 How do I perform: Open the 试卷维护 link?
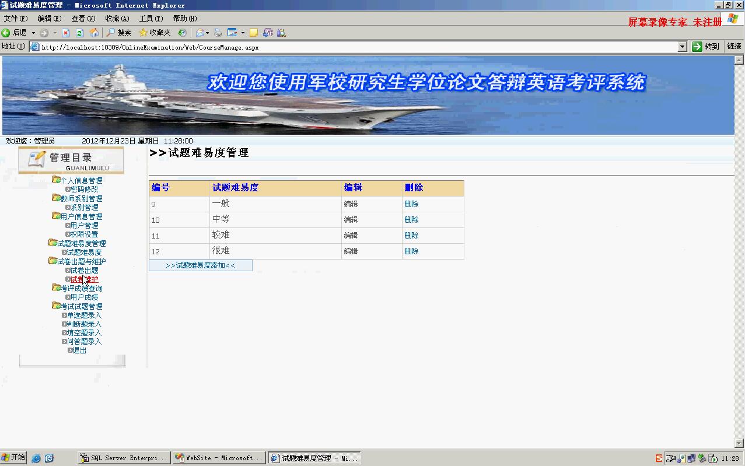[x=84, y=279]
